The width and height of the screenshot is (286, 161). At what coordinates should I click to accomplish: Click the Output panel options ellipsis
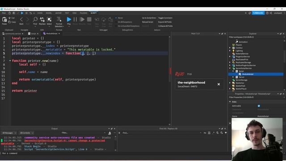114,133
